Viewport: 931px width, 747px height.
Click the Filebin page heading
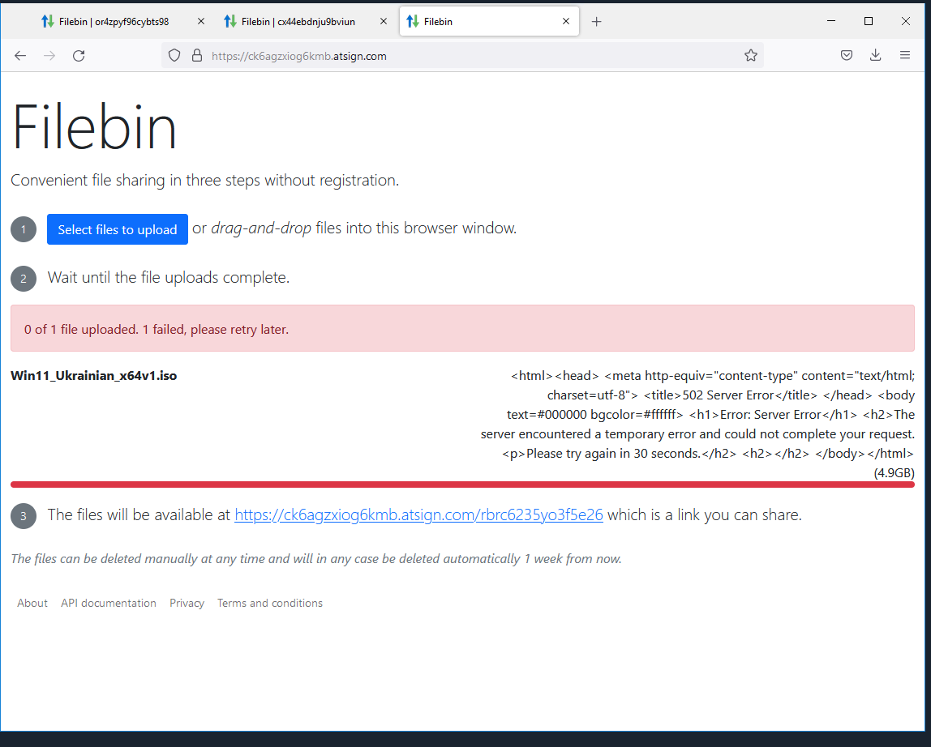point(94,127)
